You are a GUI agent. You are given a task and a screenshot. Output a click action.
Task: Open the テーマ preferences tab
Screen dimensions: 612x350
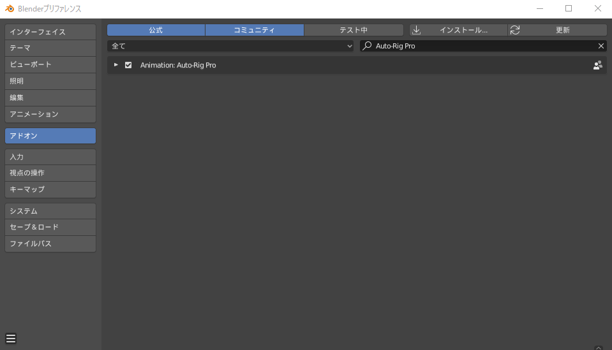(x=50, y=48)
